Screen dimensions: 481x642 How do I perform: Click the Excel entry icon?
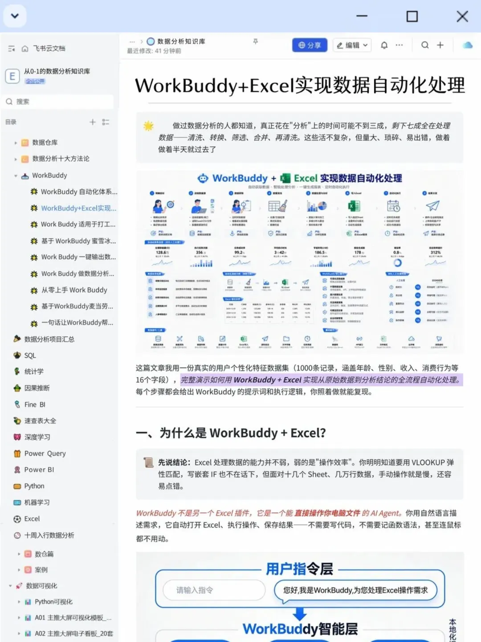[17, 519]
